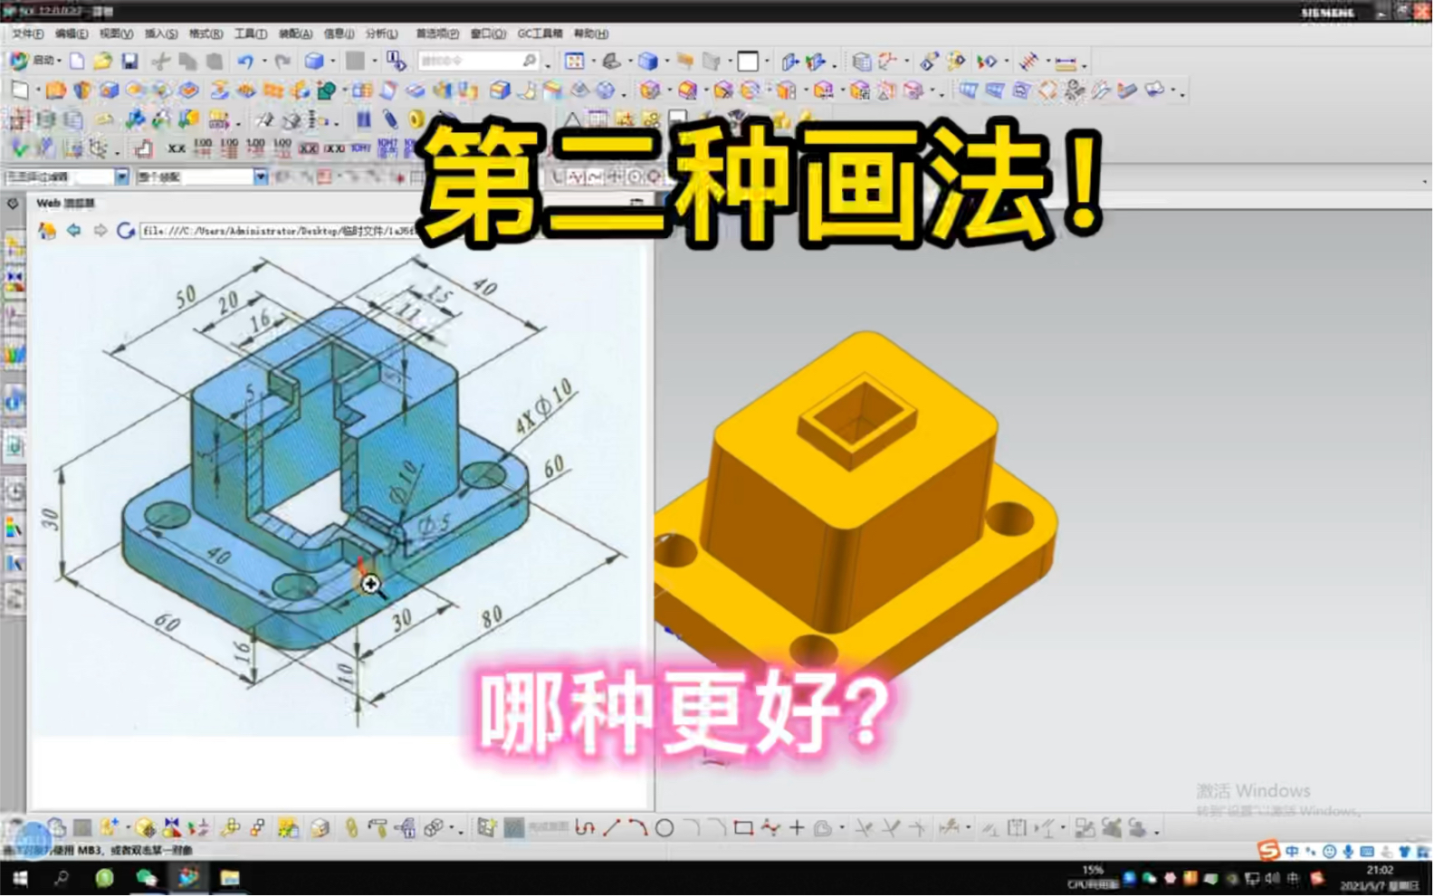Refresh the Web browser panel
The height and width of the screenshot is (896, 1434).
click(x=126, y=231)
